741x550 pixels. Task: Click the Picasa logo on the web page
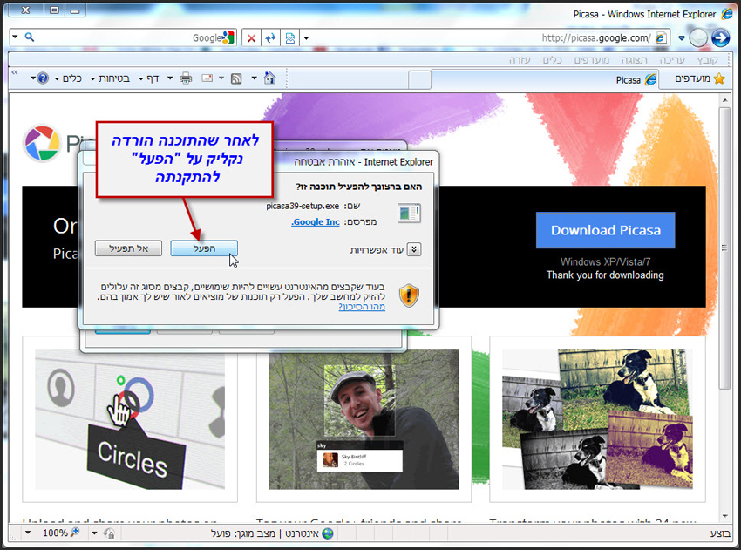tap(42, 142)
